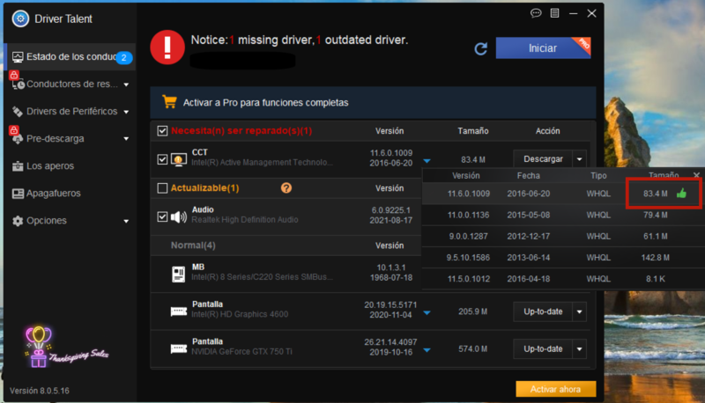Open Los aperos section
Image resolution: width=705 pixels, height=403 pixels.
point(71,166)
